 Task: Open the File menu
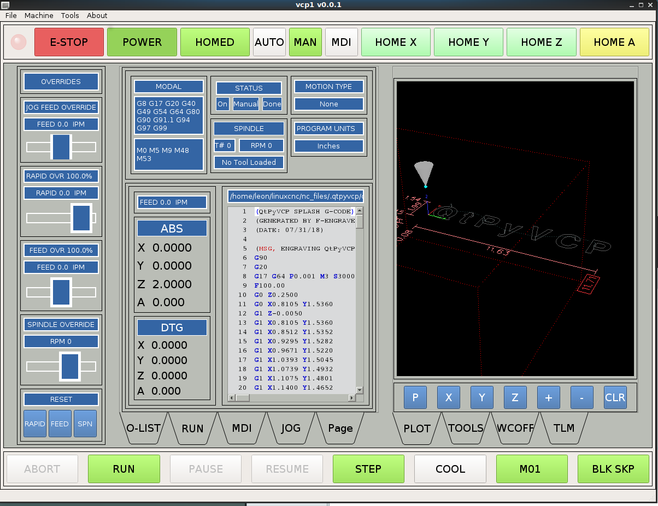tap(11, 15)
